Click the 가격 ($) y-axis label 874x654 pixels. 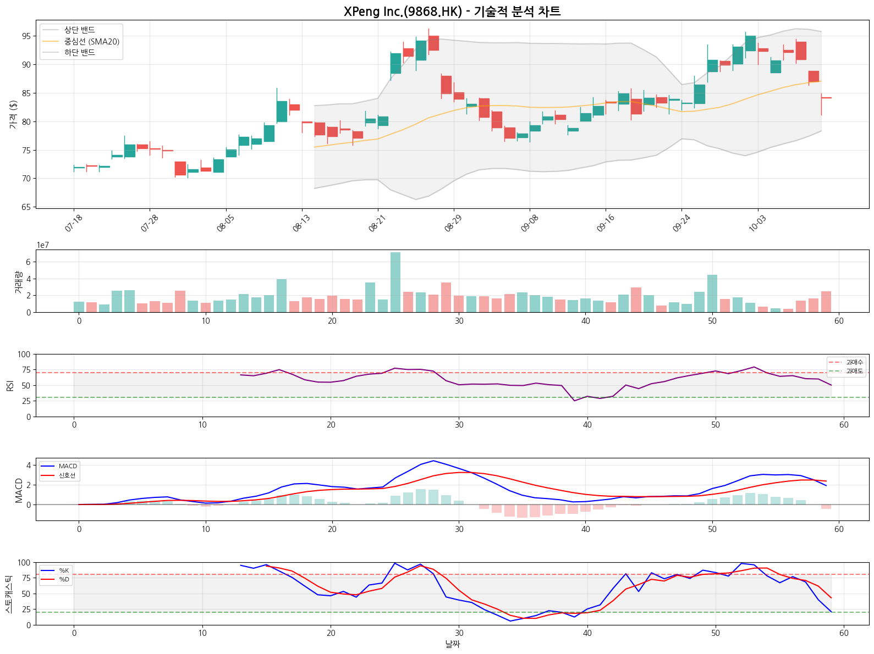(13, 114)
